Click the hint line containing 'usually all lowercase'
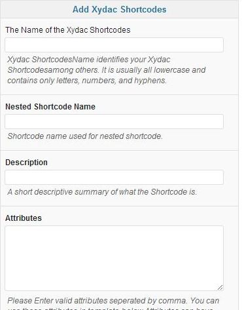242x310 pixels. point(107,70)
